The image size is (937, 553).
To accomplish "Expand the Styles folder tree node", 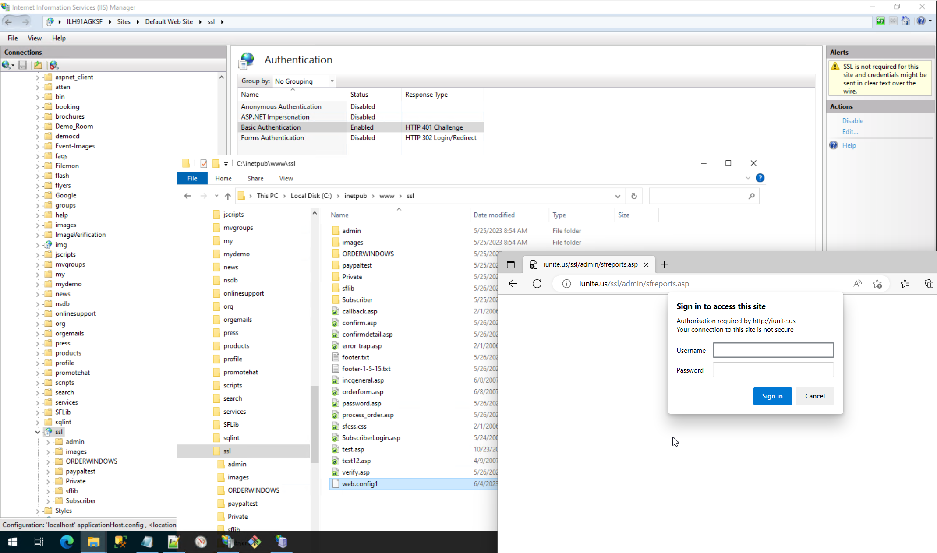I will click(38, 511).
